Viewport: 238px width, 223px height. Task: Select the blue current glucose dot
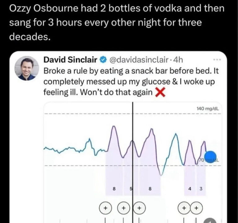210,157
